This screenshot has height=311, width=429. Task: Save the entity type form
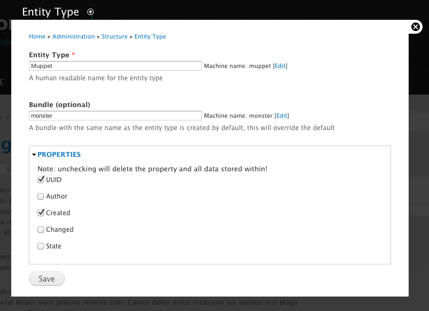click(47, 279)
